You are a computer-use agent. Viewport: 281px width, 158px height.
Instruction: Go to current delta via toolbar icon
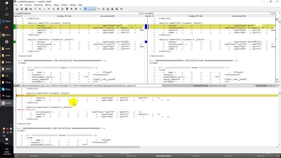[x=31, y=9]
